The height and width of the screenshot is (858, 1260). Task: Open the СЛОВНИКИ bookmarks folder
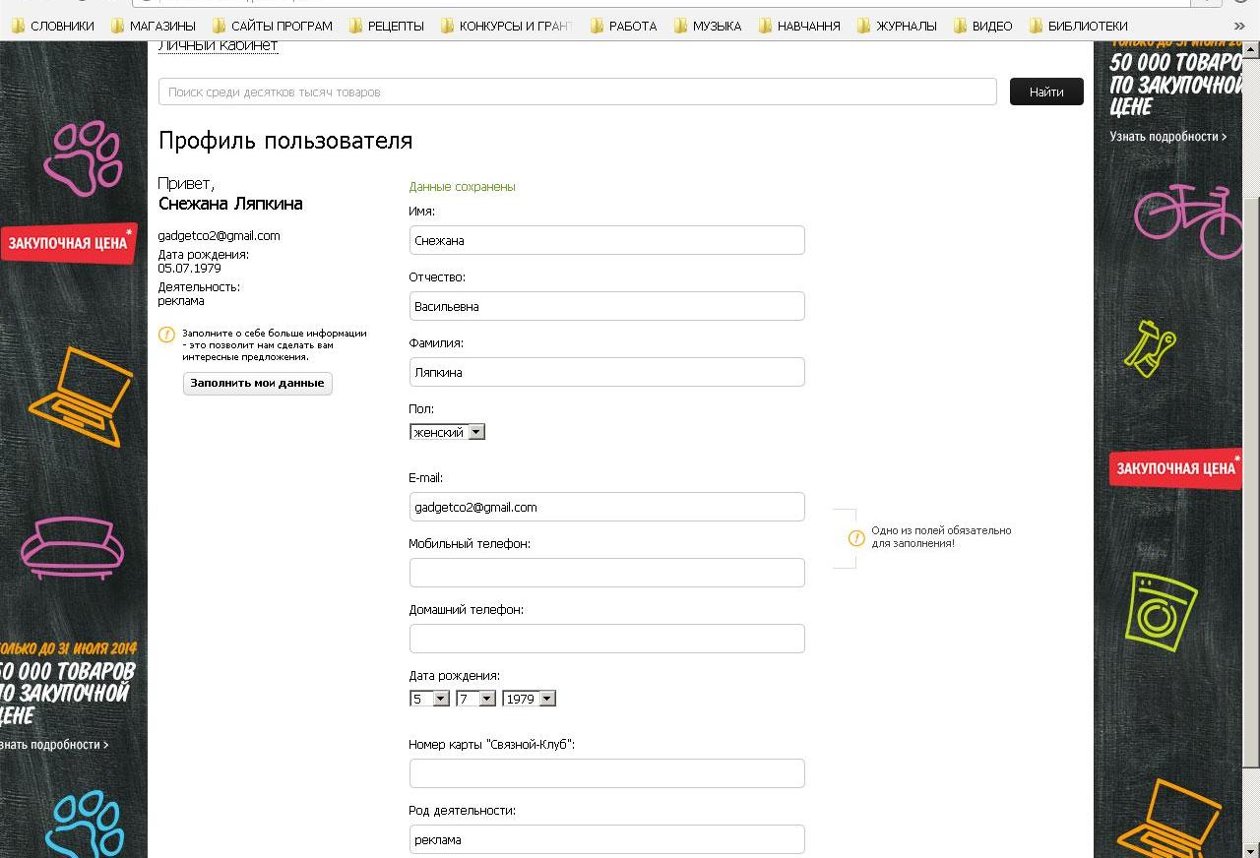53,26
